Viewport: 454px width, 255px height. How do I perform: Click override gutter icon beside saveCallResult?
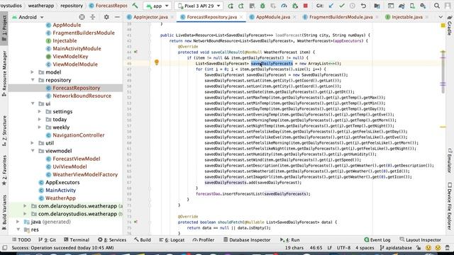[135, 52]
